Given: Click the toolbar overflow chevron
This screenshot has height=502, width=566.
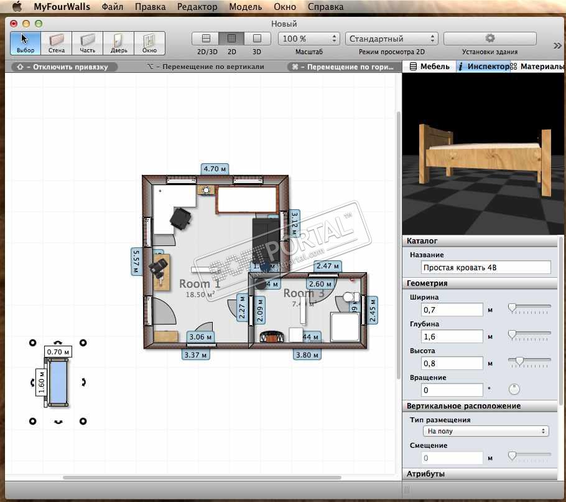Looking at the screenshot, I should 557,45.
